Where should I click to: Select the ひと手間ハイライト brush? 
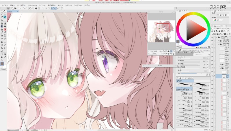pos(184,93)
